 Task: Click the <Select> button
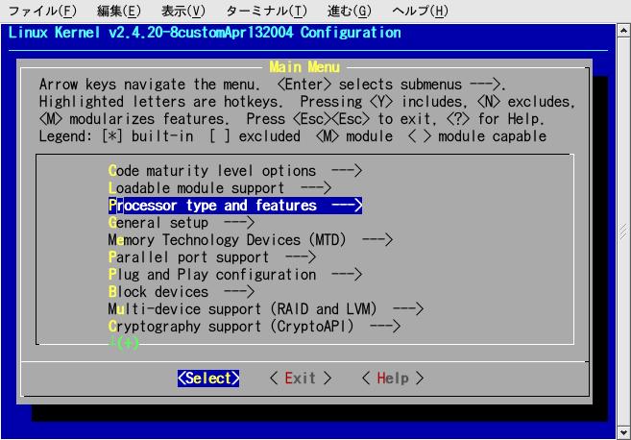[208, 379]
